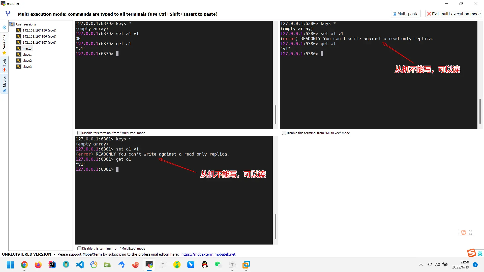Open the system volume icon
Screen dimensions: 484x272
(437, 265)
